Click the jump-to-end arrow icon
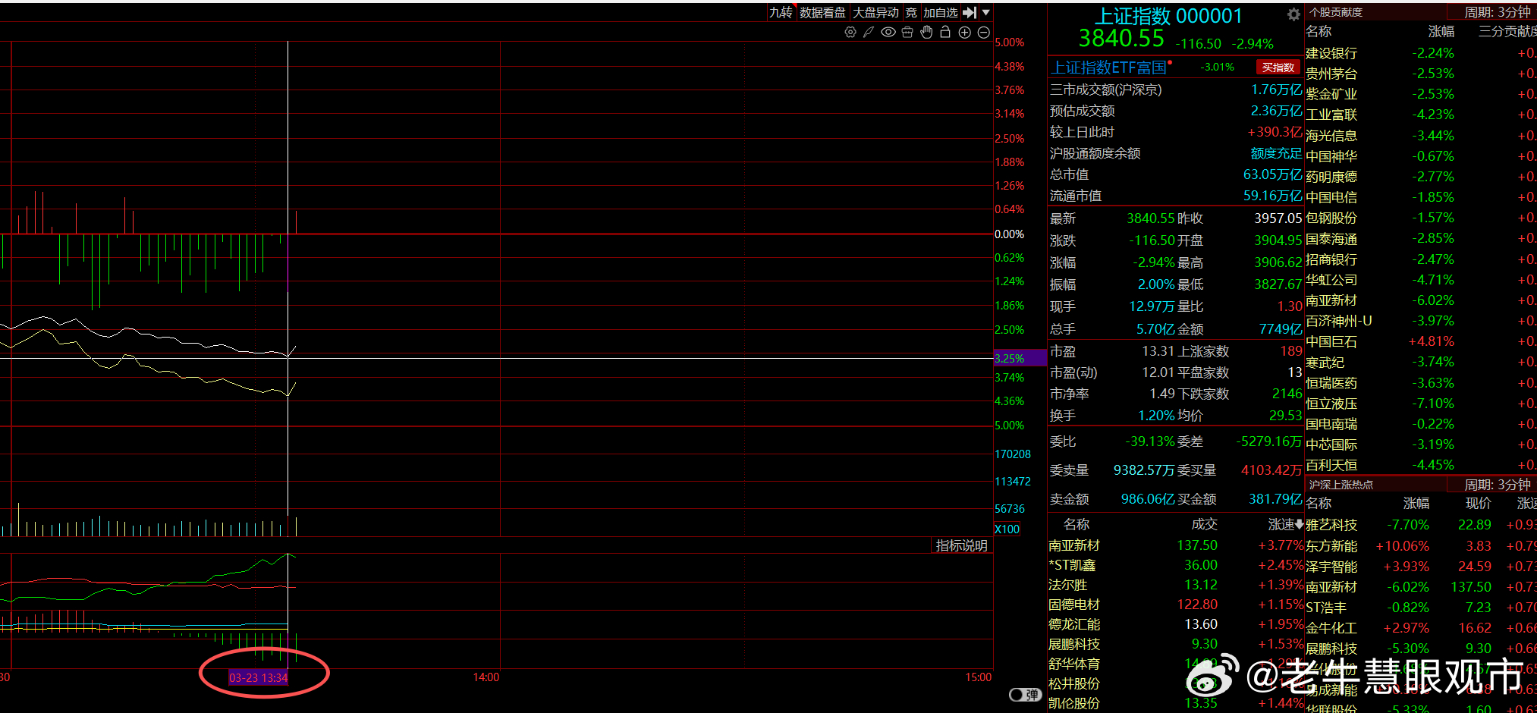1537x713 pixels. point(970,12)
